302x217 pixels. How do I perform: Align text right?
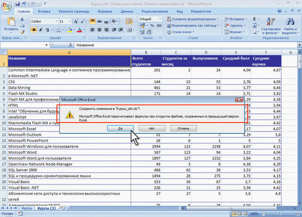pyautogui.click(x=106, y=30)
